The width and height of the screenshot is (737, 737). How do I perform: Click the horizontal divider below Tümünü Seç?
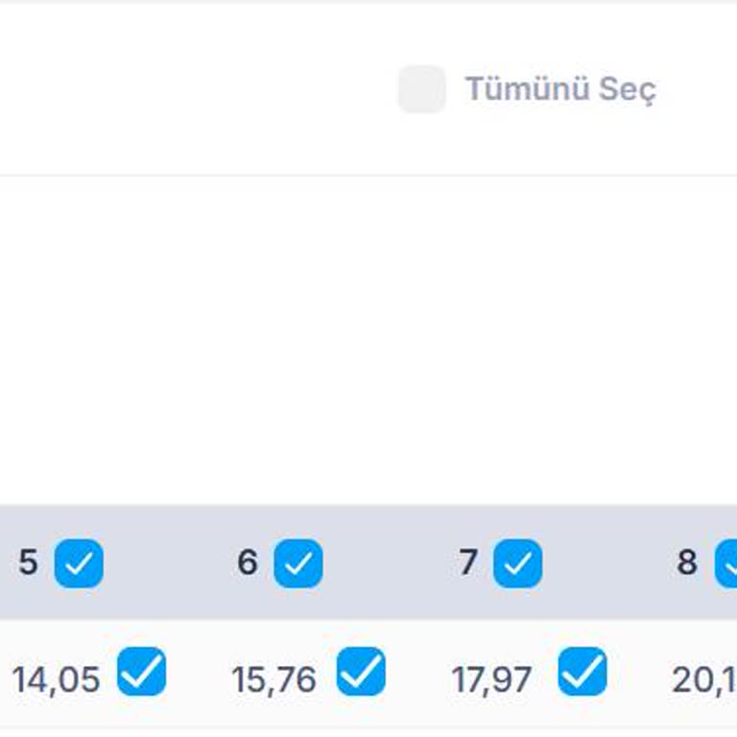coord(368,176)
